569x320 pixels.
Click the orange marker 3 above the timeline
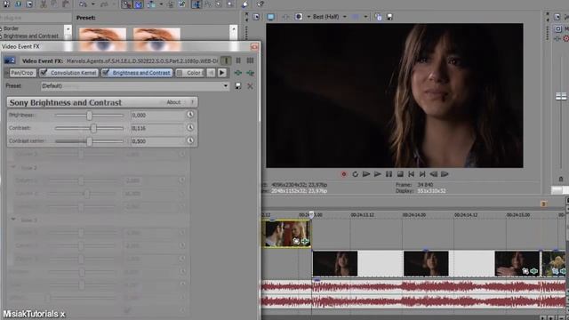[543, 204]
